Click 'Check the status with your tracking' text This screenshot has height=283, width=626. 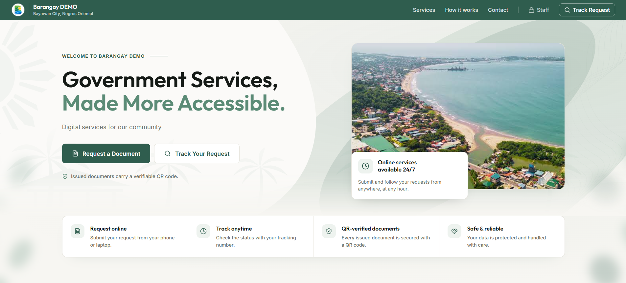256,241
